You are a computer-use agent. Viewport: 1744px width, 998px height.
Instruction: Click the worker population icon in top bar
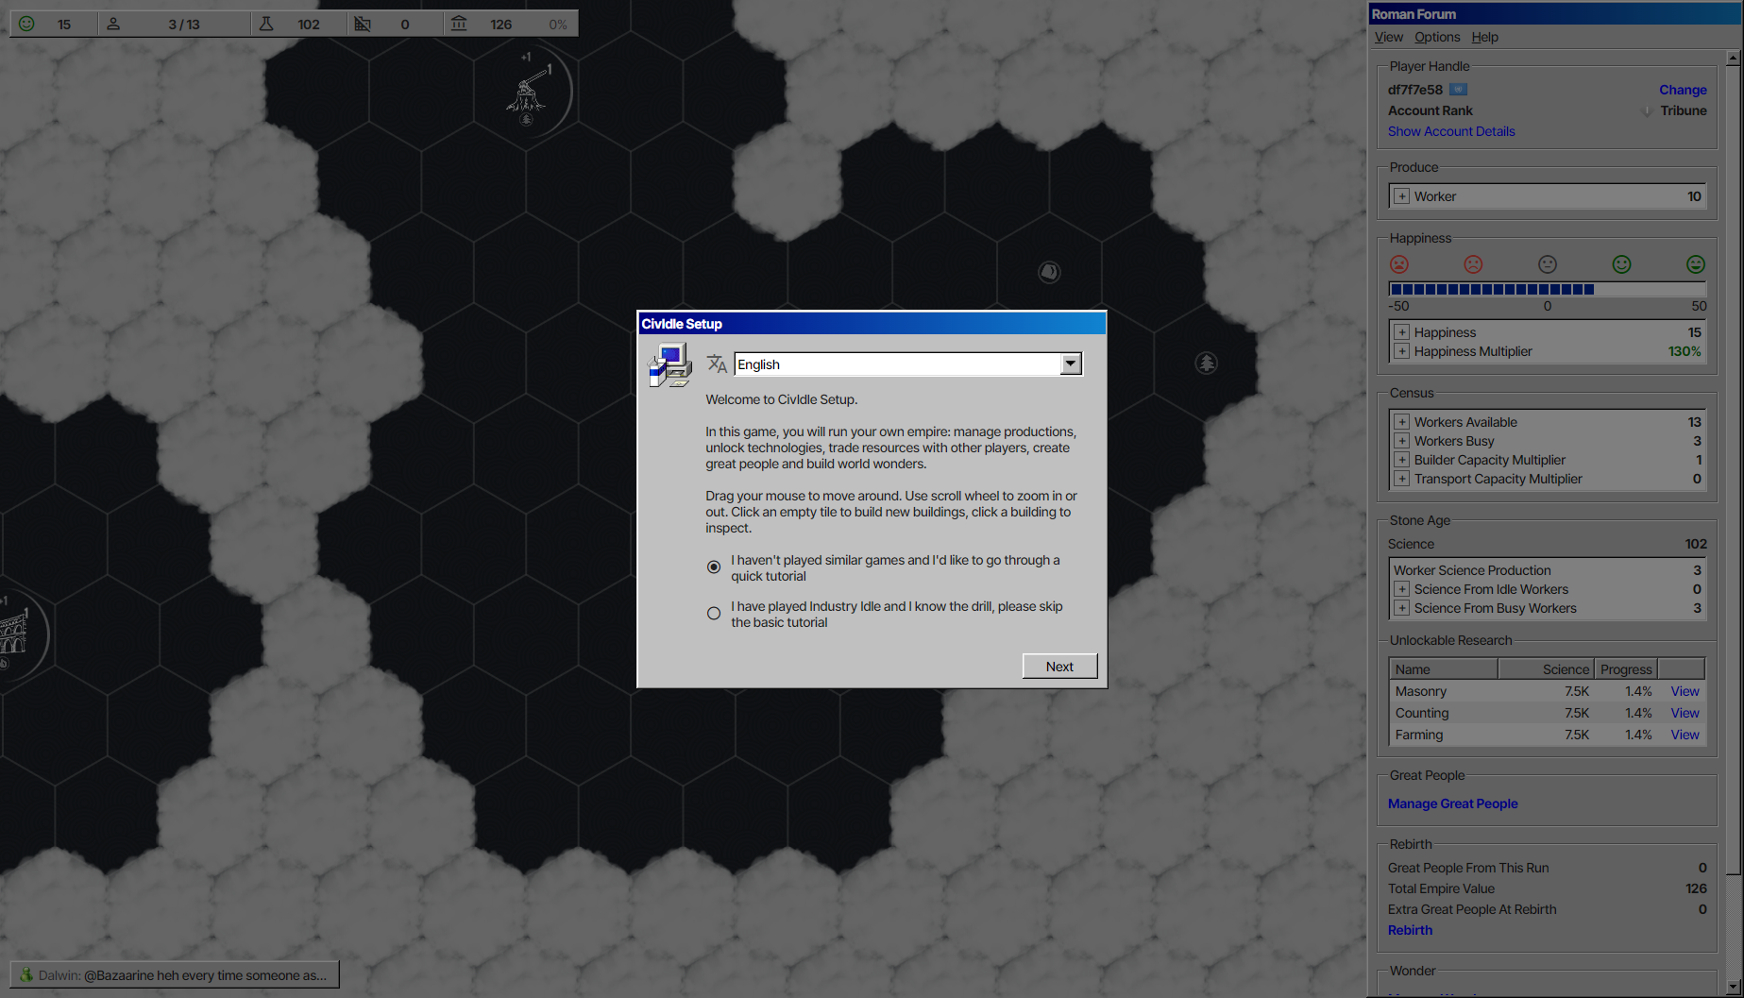tap(113, 24)
